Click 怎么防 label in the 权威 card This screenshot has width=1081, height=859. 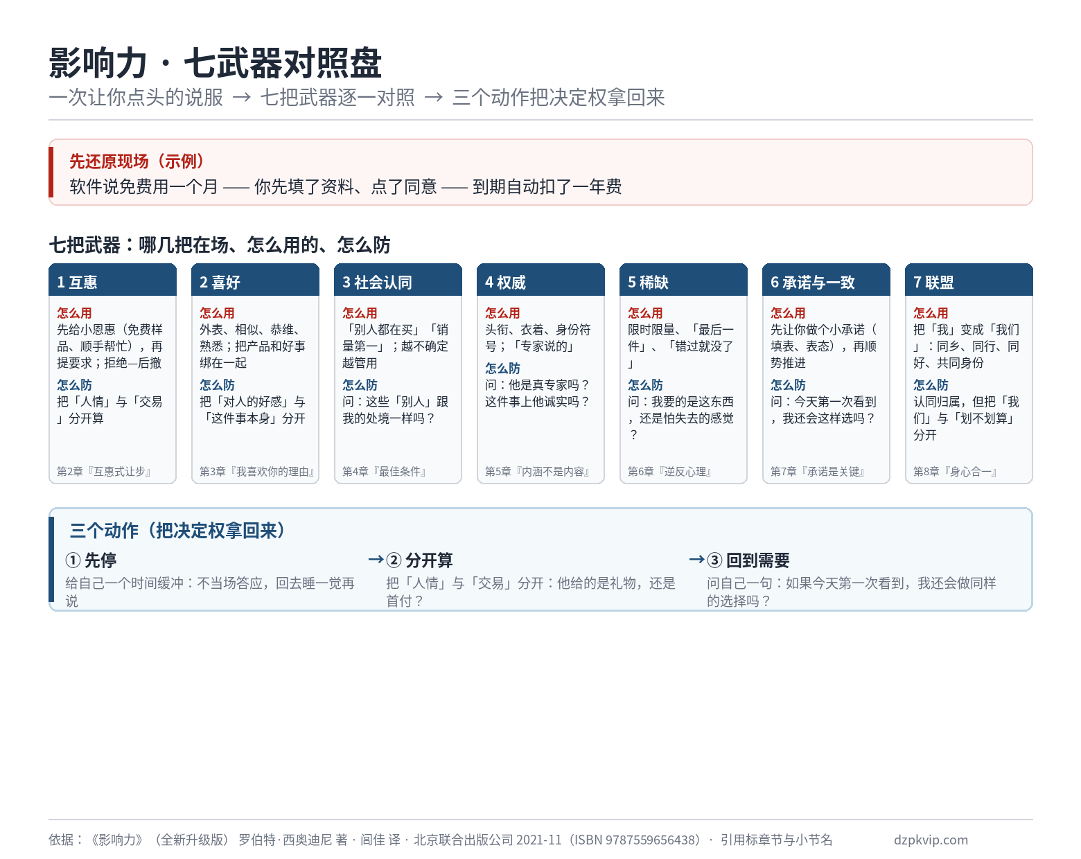pyautogui.click(x=502, y=369)
